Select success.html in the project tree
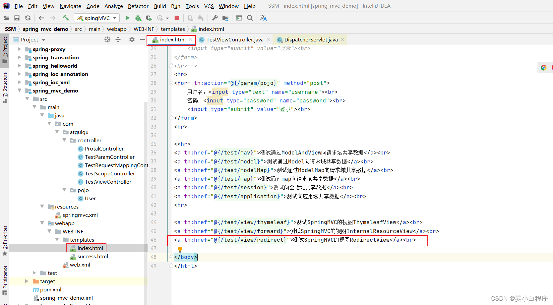Image resolution: width=553 pixels, height=305 pixels. [92, 256]
